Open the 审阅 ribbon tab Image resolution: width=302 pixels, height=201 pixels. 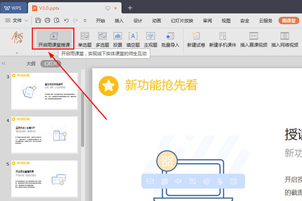coord(207,21)
